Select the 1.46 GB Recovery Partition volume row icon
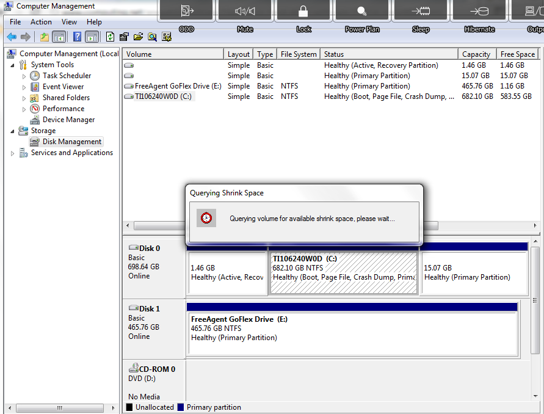Viewport: 544px width, 414px height. pos(129,65)
